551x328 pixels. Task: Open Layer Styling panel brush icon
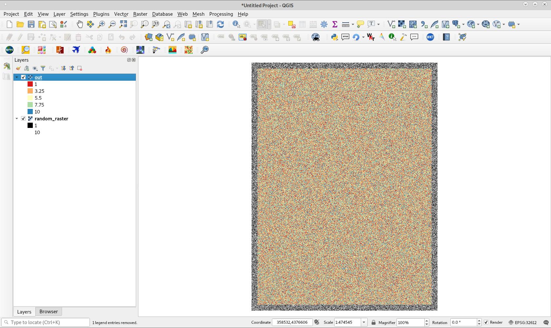(x=18, y=68)
